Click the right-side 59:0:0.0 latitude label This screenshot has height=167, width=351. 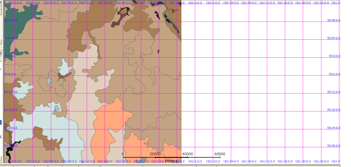point(334,56)
